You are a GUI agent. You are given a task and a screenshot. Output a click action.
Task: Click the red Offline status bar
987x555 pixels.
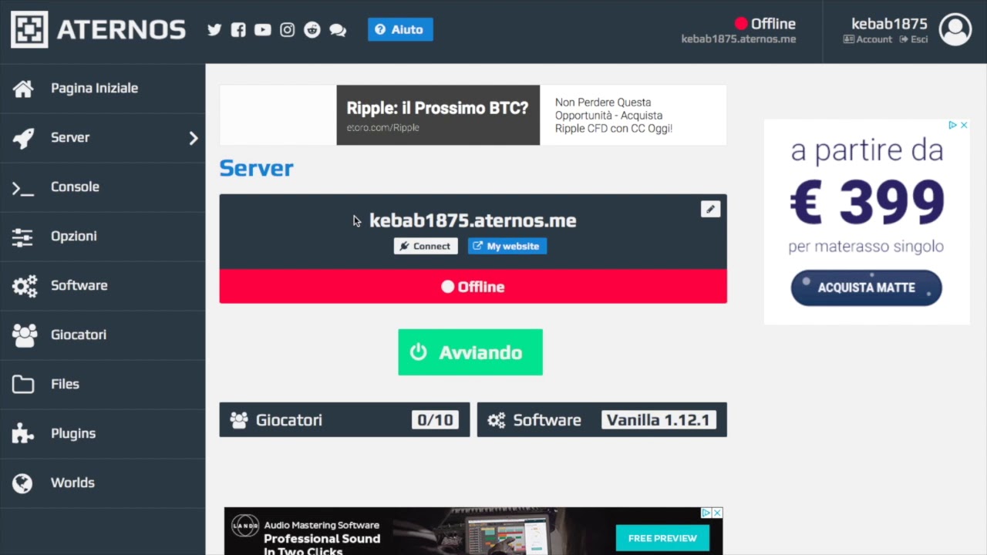pyautogui.click(x=473, y=287)
